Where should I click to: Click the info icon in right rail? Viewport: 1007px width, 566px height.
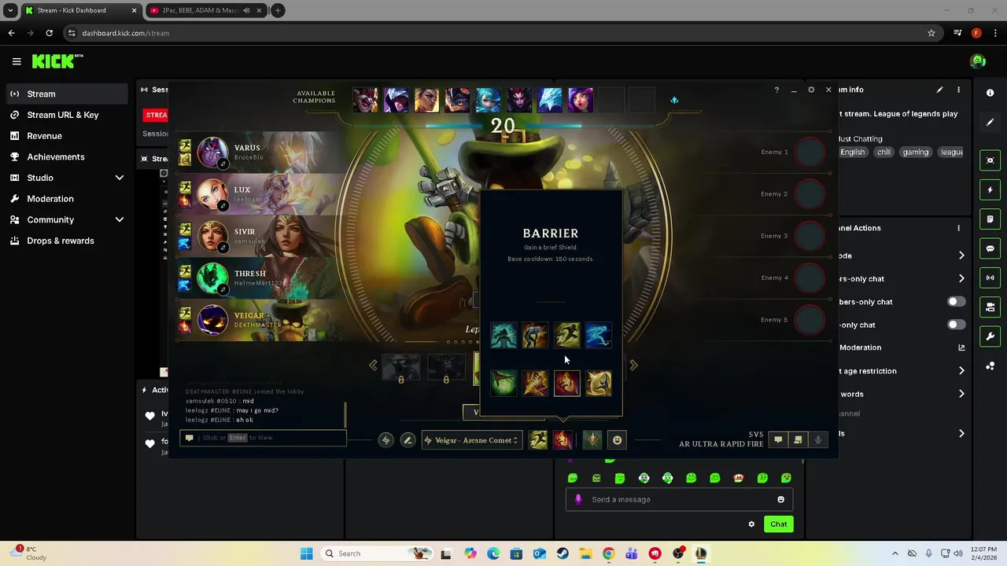pos(990,93)
